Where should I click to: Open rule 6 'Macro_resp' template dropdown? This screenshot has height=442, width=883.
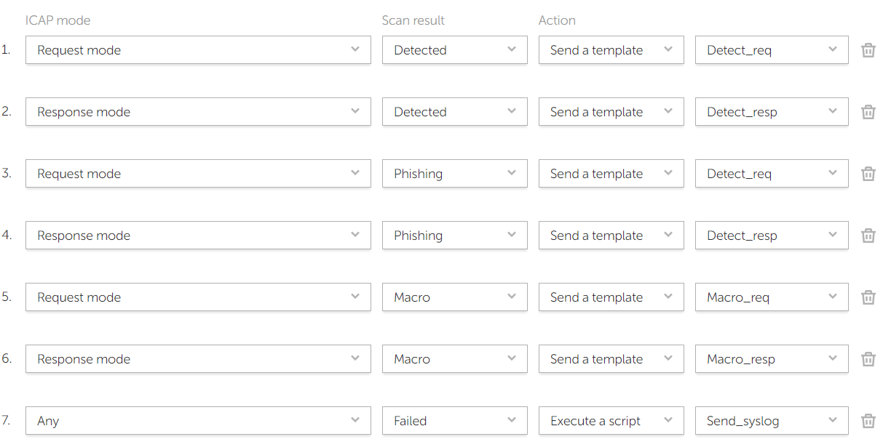coord(772,359)
